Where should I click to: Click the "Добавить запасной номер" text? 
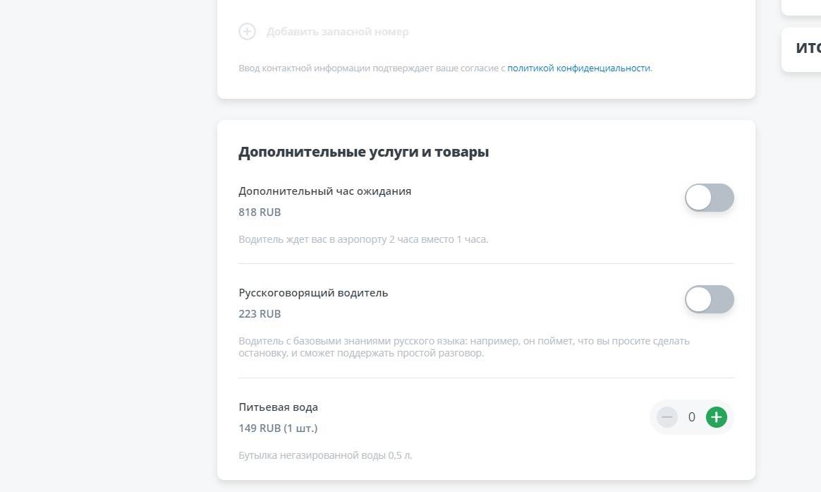coord(337,32)
